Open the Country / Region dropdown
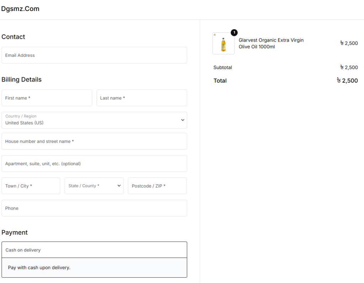The image size is (364, 283). [94, 120]
